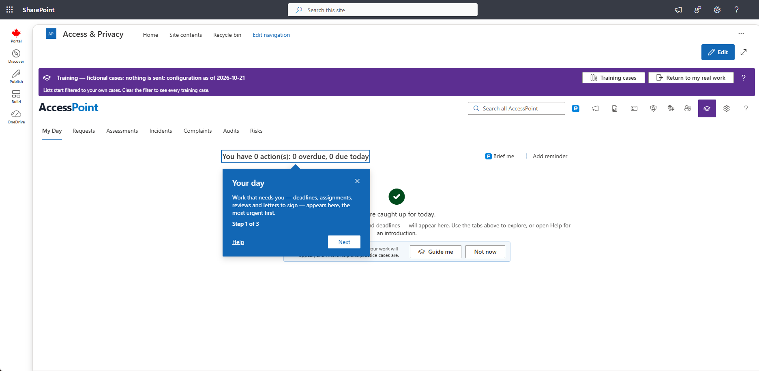Toggle the purple training mode graduation cap
This screenshot has height=371, width=759.
point(707,108)
